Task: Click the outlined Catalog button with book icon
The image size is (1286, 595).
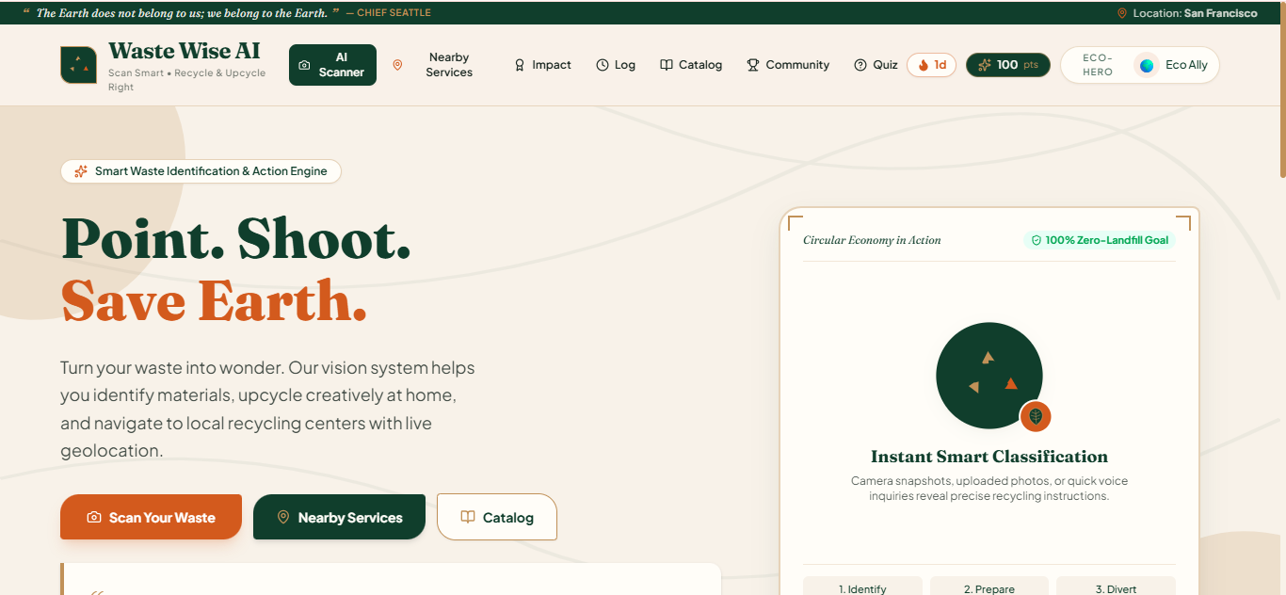Action: click(x=497, y=517)
